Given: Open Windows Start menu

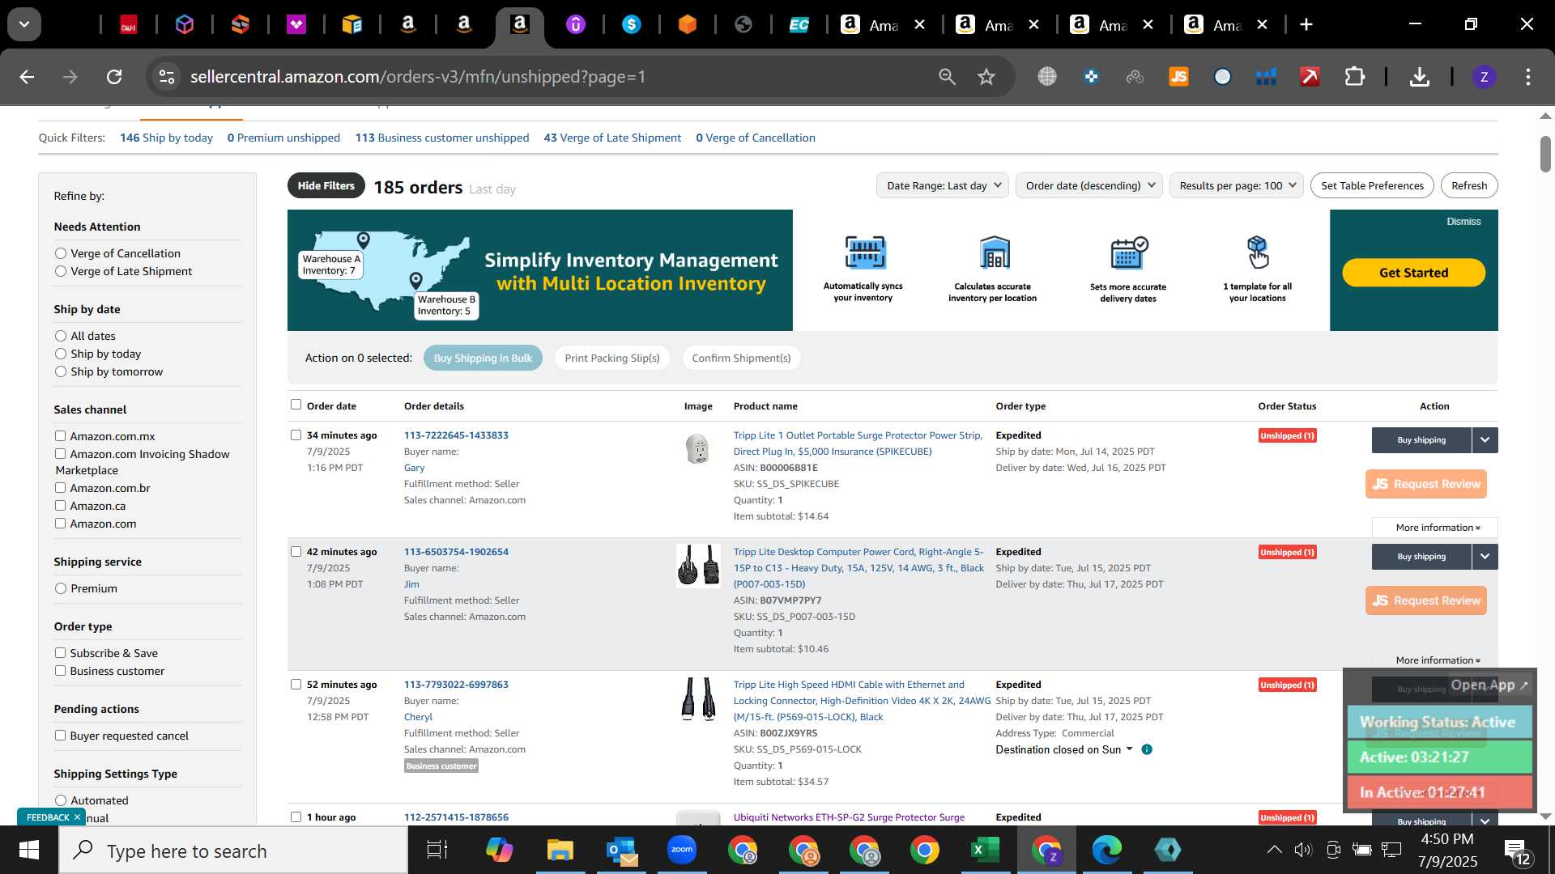Looking at the screenshot, I should 29,851.
